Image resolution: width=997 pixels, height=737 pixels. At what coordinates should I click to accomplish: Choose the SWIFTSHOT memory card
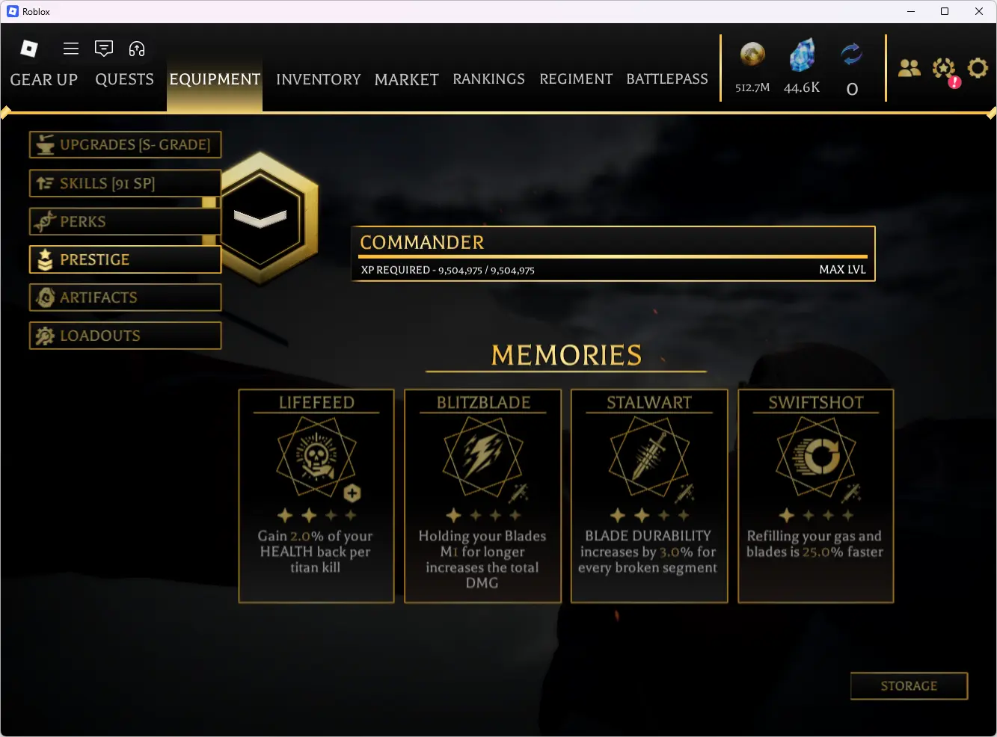pyautogui.click(x=816, y=496)
